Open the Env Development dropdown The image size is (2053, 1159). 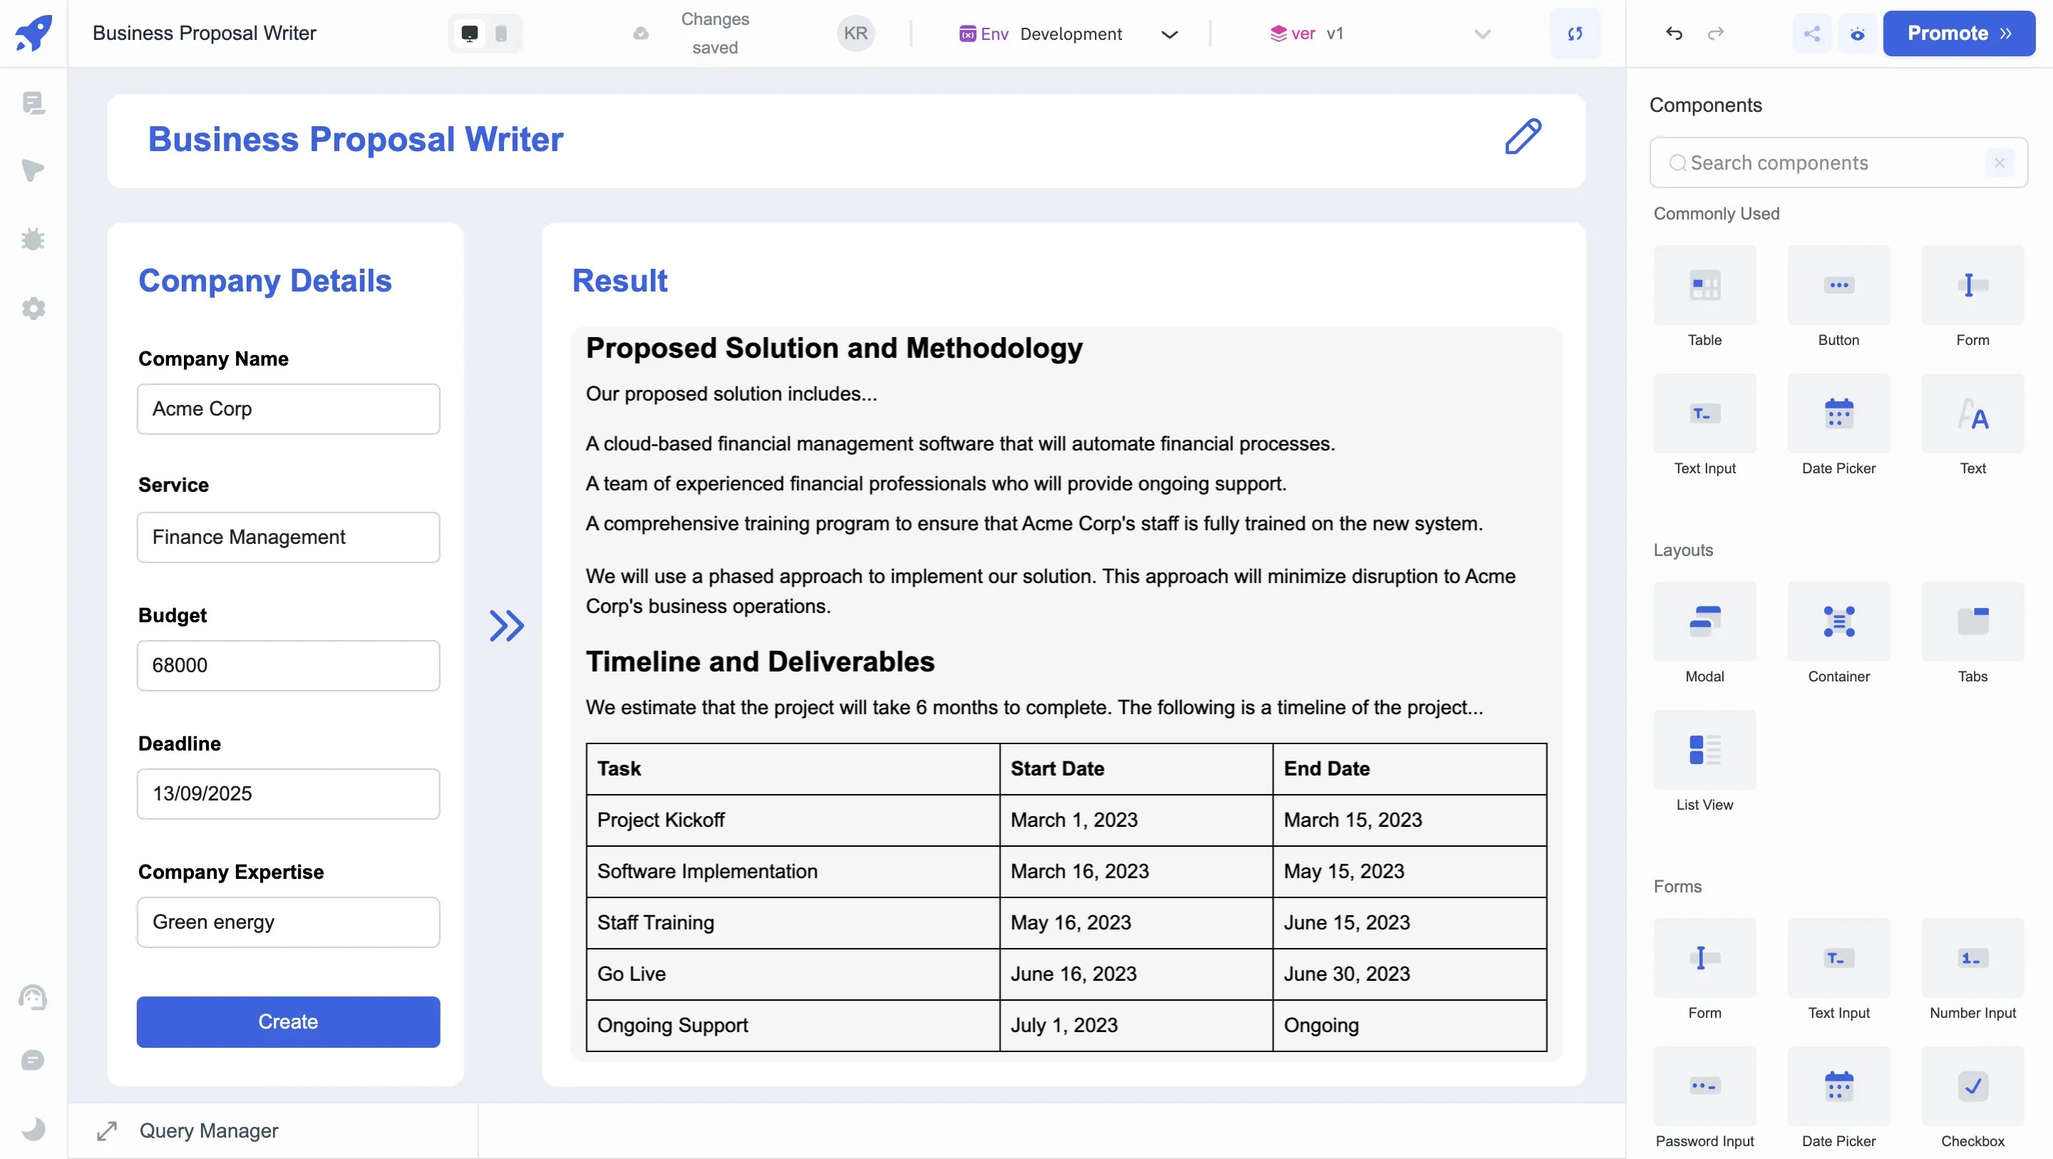(x=1169, y=34)
